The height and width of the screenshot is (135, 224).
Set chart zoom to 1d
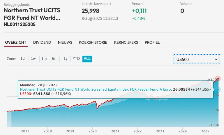click(x=22, y=59)
